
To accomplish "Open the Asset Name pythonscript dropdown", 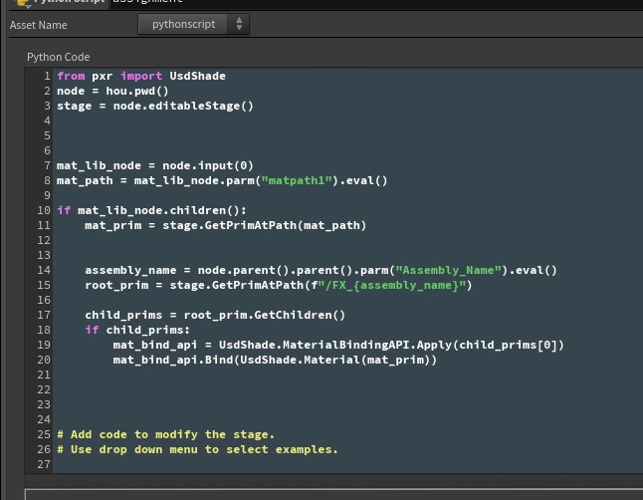I will (x=193, y=24).
